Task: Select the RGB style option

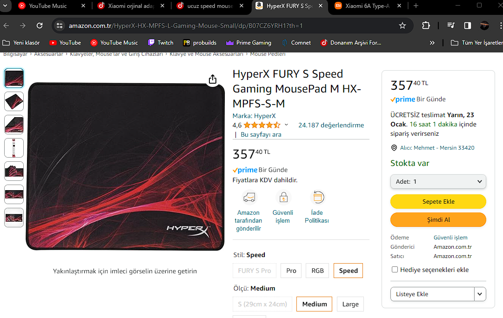Action: 318,271
